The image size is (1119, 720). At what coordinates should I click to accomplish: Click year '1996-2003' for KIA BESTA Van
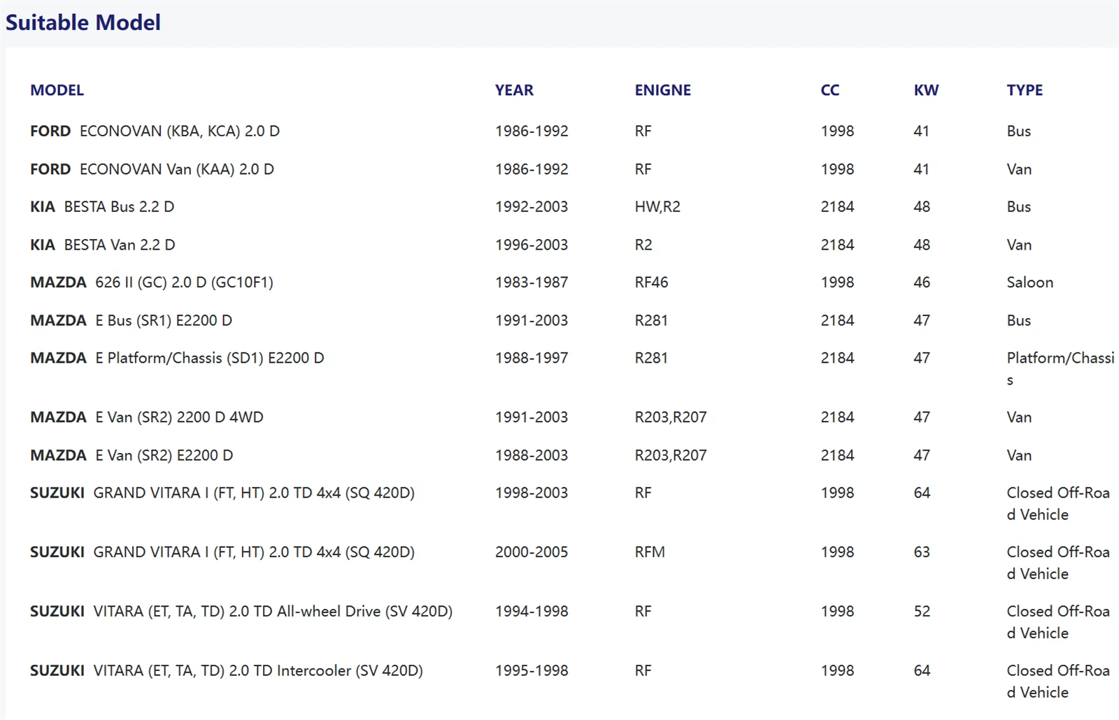532,245
